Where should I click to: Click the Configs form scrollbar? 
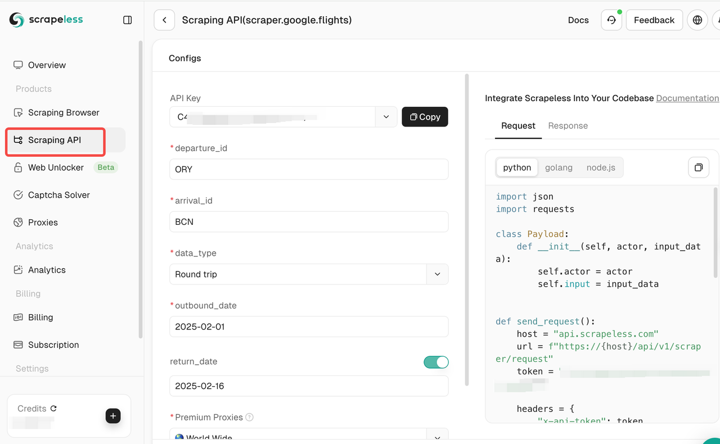(x=467, y=230)
